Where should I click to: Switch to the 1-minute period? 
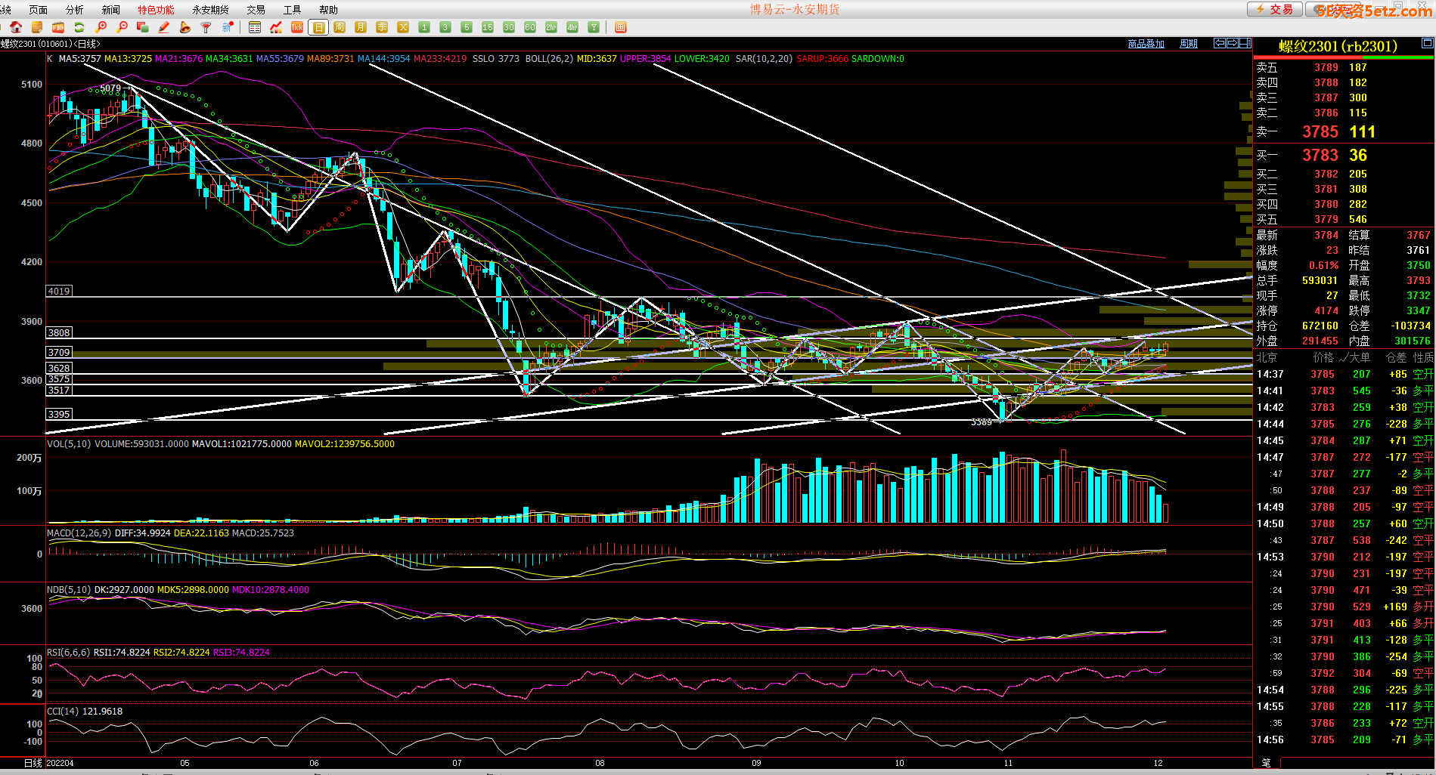tap(424, 27)
